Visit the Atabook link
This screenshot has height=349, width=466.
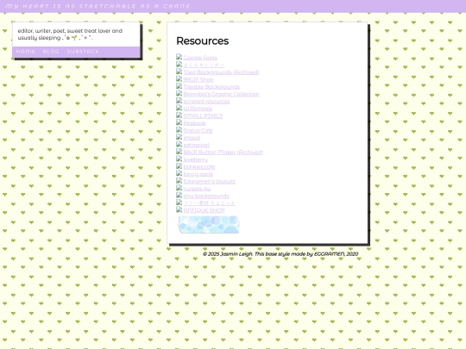(x=194, y=123)
